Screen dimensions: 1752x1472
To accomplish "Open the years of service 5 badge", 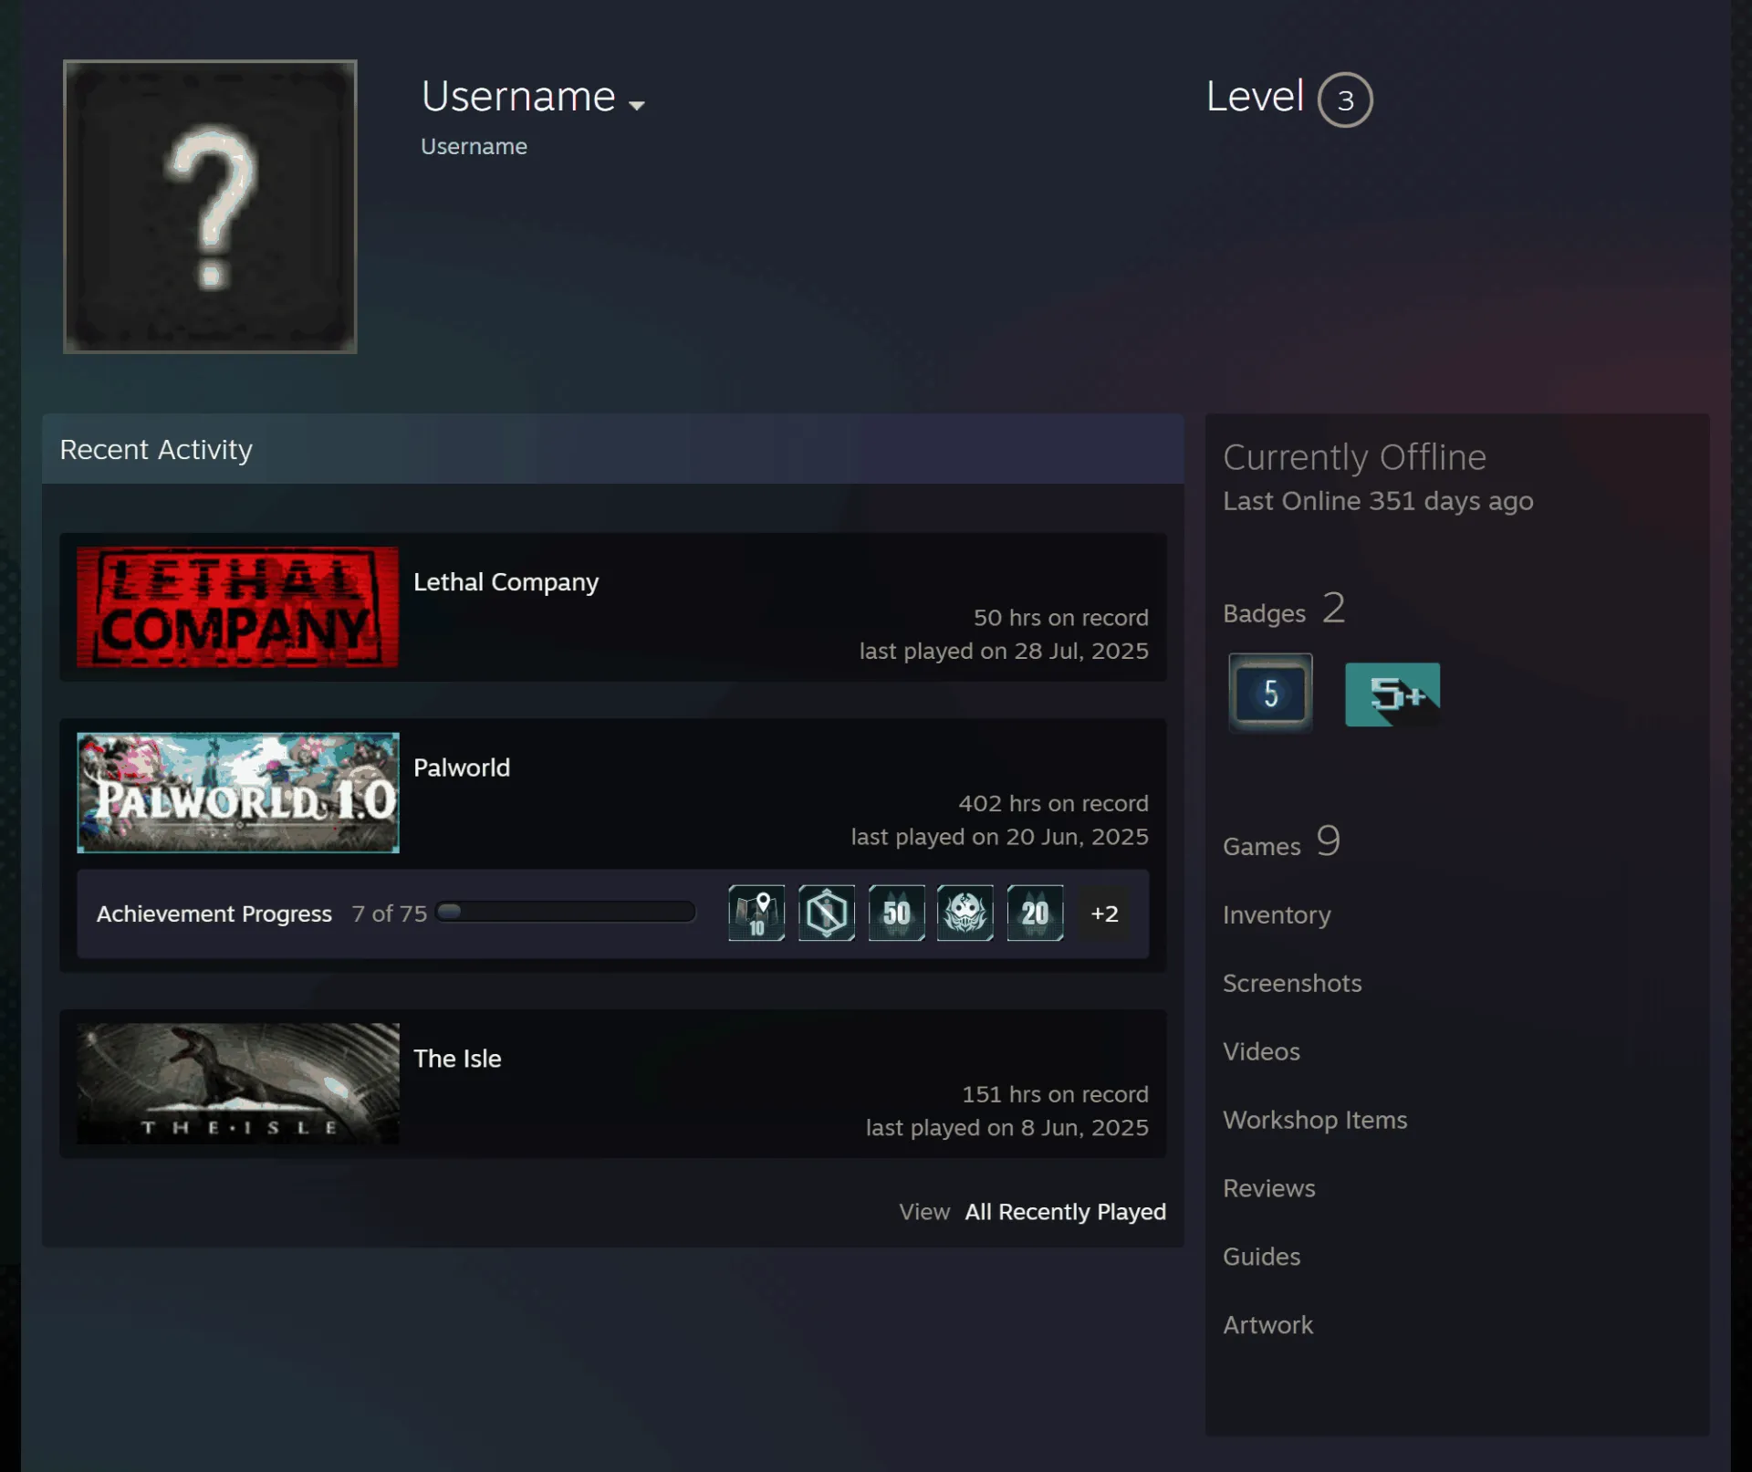I will [1270, 694].
